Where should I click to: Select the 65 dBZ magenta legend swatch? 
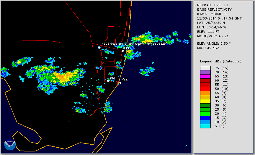(205, 76)
